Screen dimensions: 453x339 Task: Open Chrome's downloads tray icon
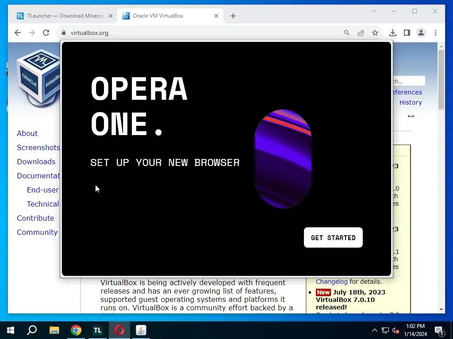393,33
